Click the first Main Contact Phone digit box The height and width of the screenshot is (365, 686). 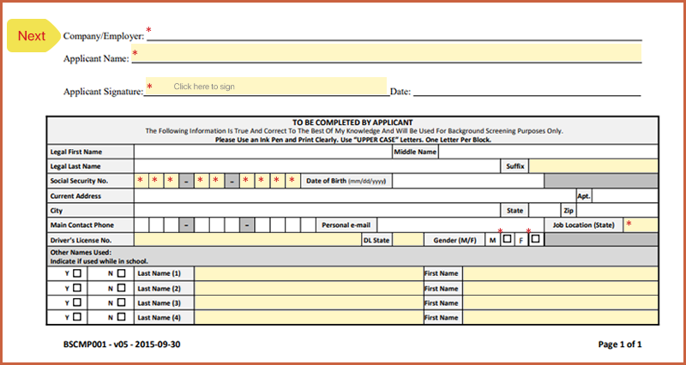pyautogui.click(x=141, y=224)
